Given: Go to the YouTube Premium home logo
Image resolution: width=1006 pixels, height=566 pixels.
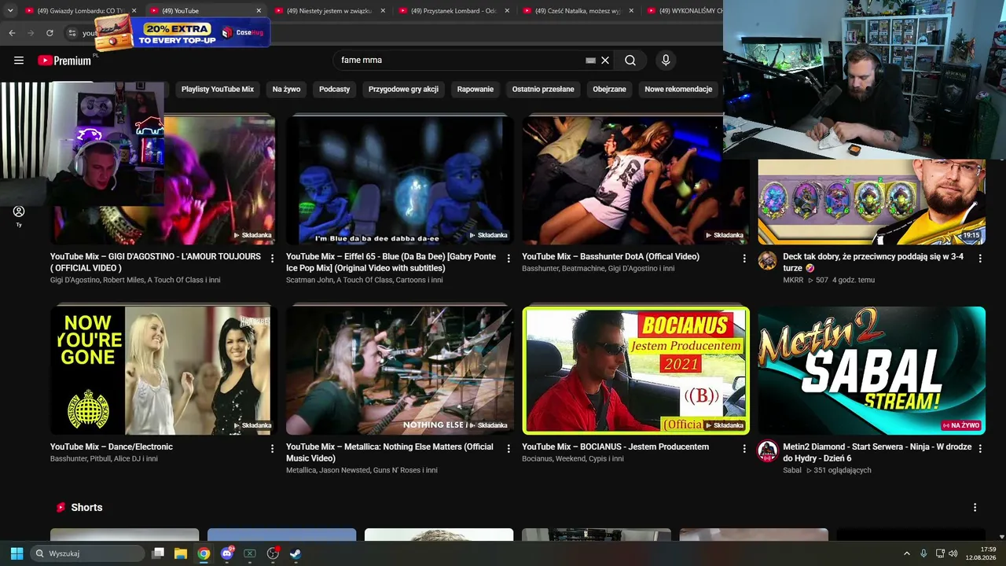Looking at the screenshot, I should 64,61.
